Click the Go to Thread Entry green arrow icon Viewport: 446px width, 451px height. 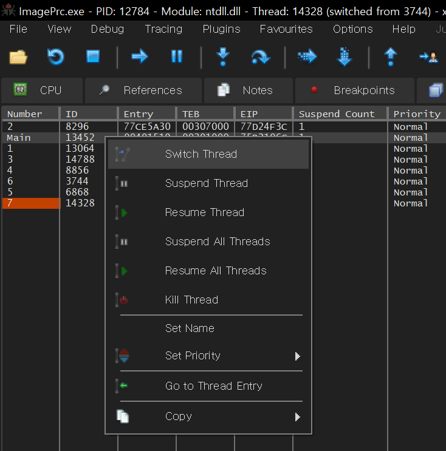pyautogui.click(x=123, y=385)
